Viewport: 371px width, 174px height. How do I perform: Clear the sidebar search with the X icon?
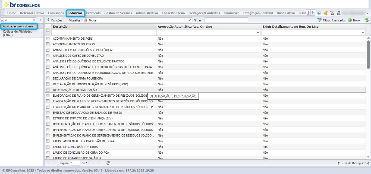(x=34, y=20)
